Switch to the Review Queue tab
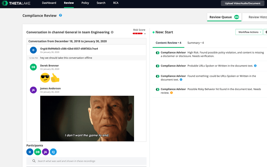Image resolution: width=267 pixels, height=167 pixels. pyautogui.click(x=224, y=17)
